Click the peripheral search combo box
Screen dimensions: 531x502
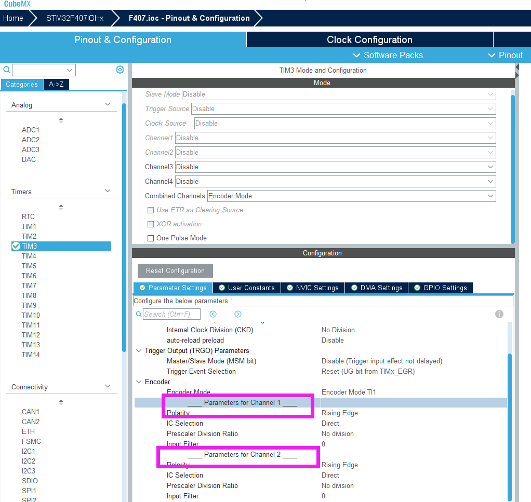click(44, 70)
